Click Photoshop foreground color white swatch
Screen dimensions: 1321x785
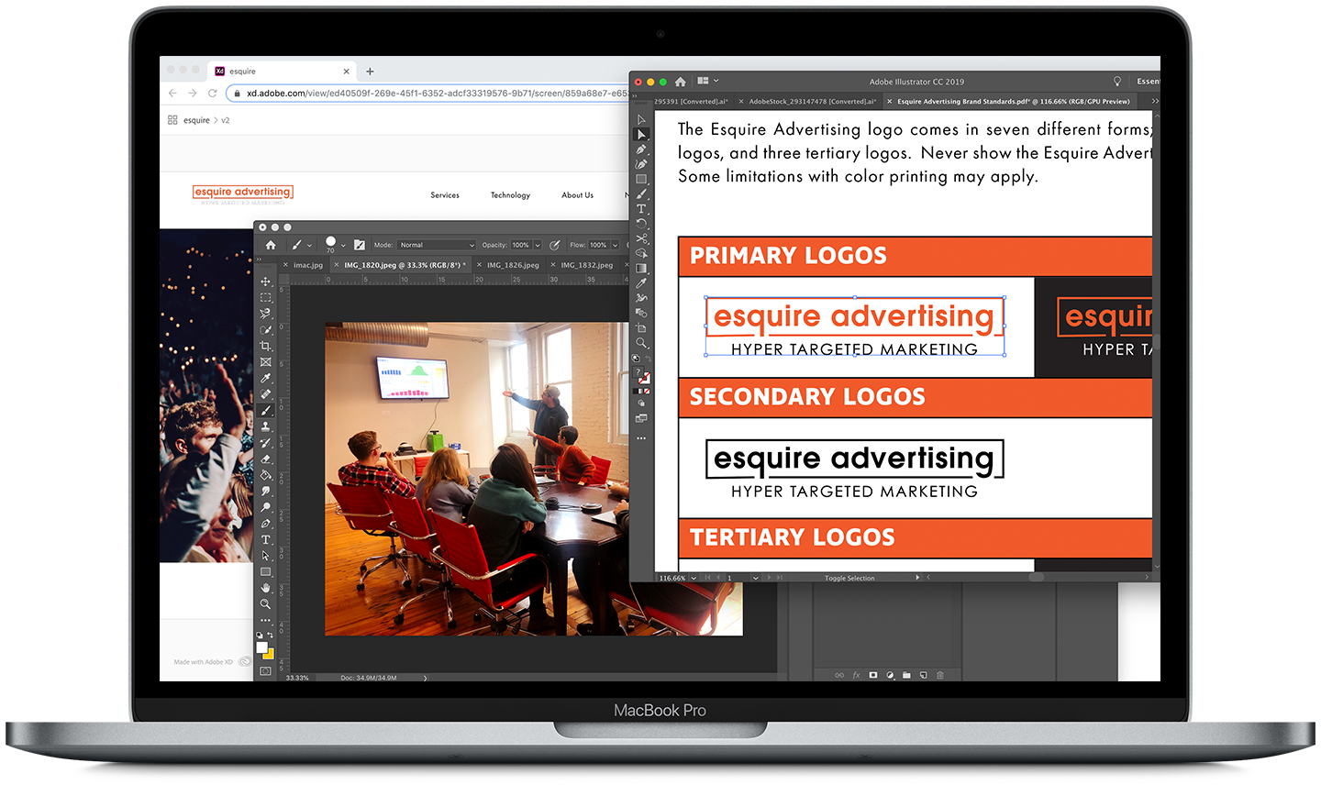(261, 647)
